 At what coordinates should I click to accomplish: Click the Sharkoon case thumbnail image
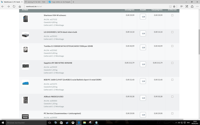(25, 19)
